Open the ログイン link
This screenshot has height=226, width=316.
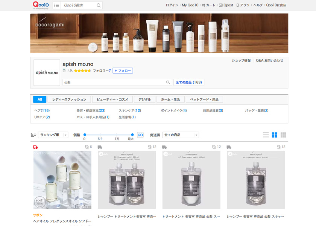click(x=172, y=5)
